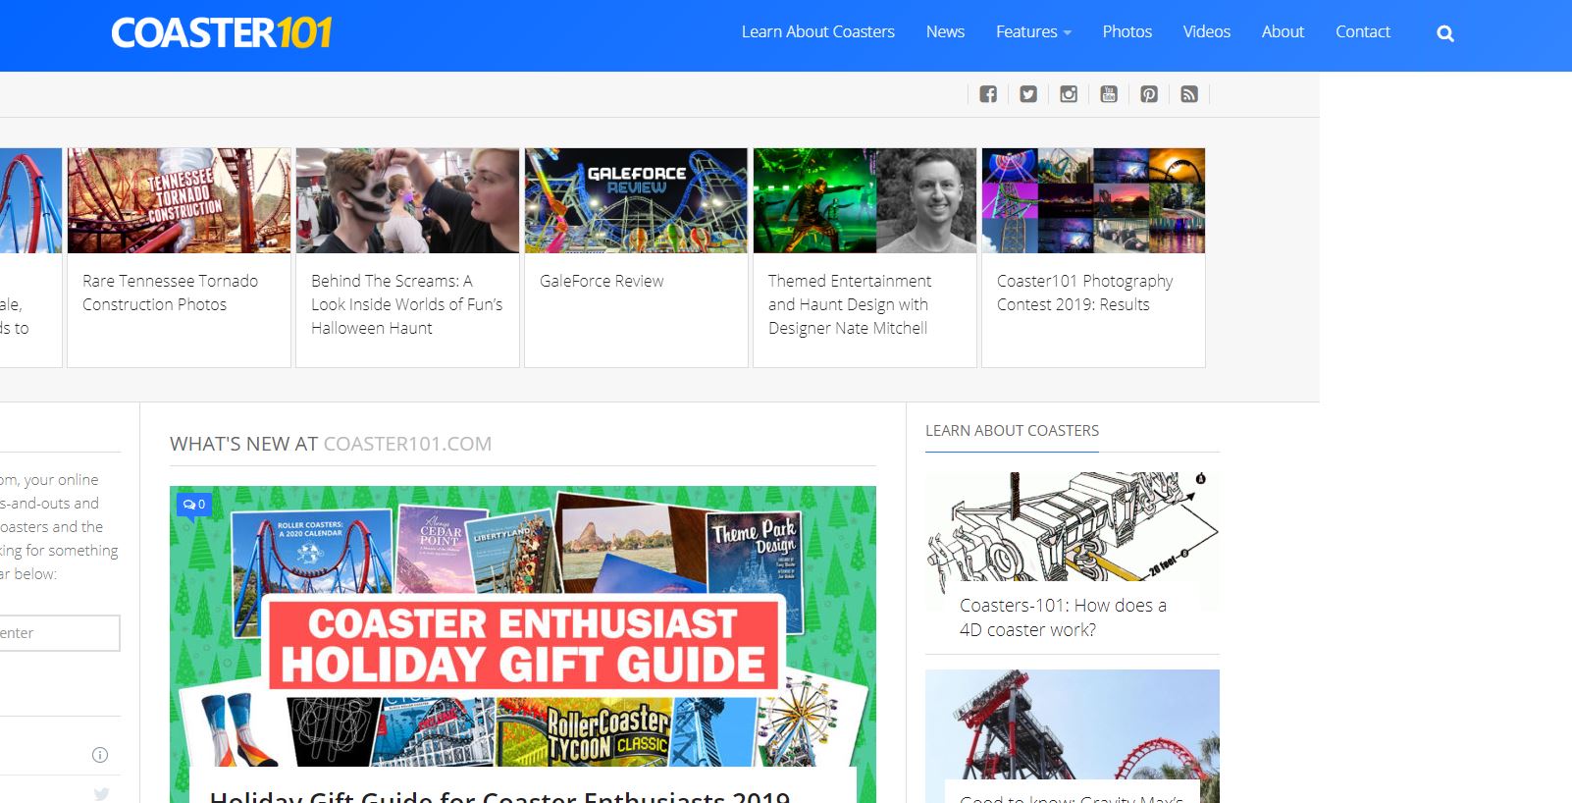Expand the Features dropdown menu
This screenshot has height=803, width=1572.
click(1032, 31)
